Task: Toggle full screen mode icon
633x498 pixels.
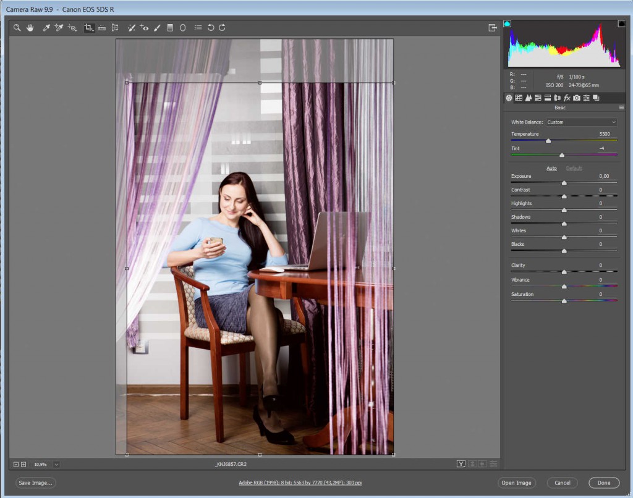Action: point(493,28)
